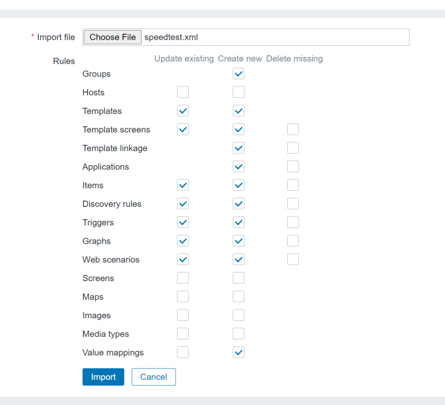
Task: Uncheck Create new for Groups
Action: (x=238, y=73)
